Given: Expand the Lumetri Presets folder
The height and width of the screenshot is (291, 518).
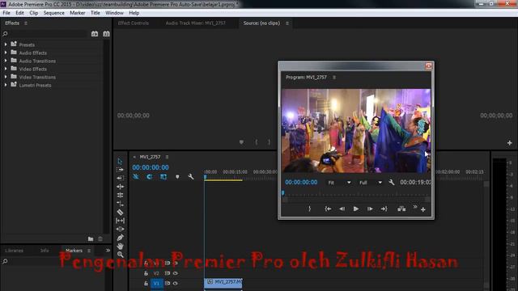Looking at the screenshot, I should (6, 85).
